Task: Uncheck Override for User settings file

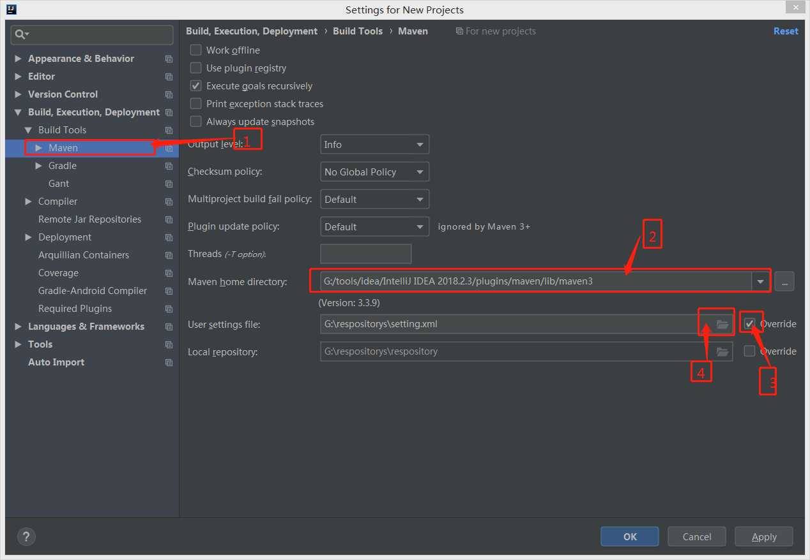Action: click(x=750, y=323)
